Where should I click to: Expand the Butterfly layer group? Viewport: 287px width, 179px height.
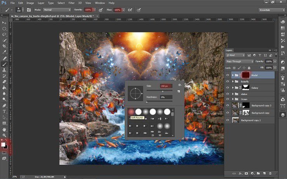pyautogui.click(x=233, y=82)
